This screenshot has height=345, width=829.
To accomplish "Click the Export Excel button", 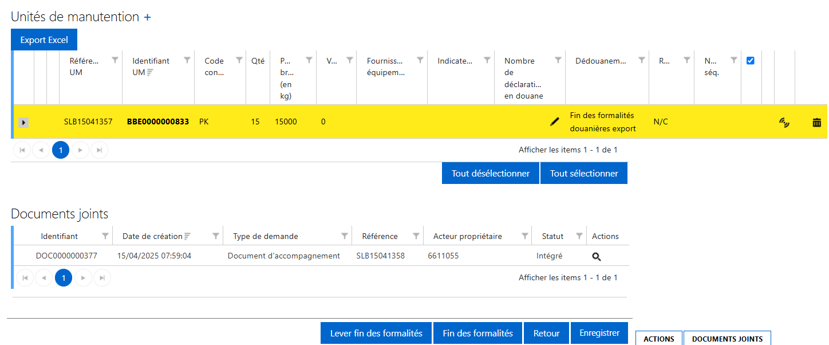I will tap(44, 40).
